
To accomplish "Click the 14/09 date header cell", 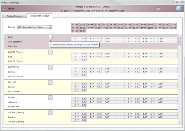I will (x=173, y=25).
